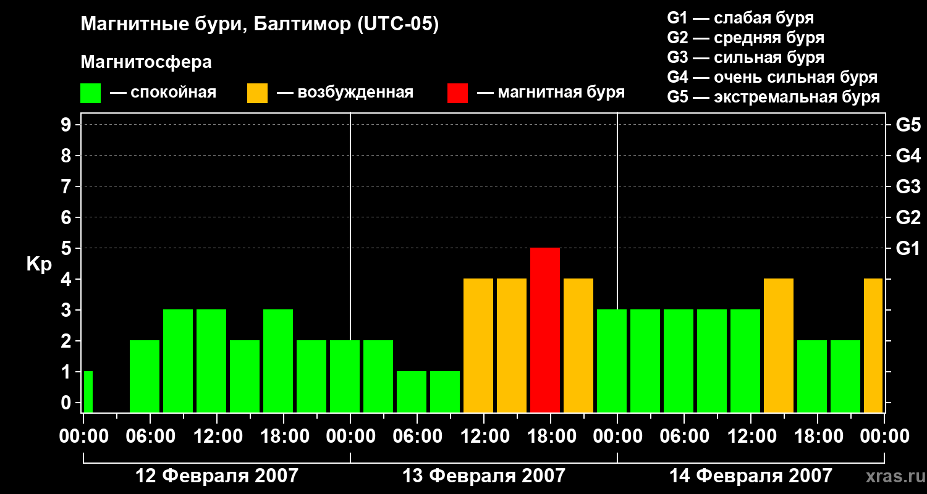Click the chart title 'Магнитные бури, Балтимор (UTC-05)'

pyautogui.click(x=260, y=25)
